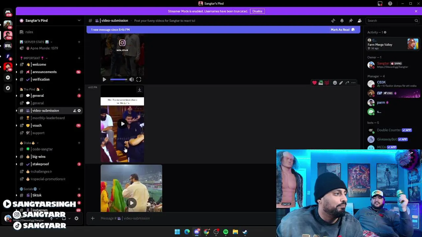Open Discover servers compass icon
Image resolution: width=422 pixels, height=237 pixels.
tap(8, 88)
